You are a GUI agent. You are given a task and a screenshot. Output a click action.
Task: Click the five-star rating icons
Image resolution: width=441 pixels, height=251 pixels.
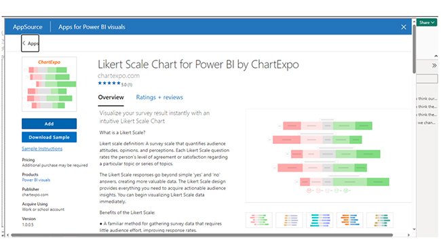(x=109, y=83)
